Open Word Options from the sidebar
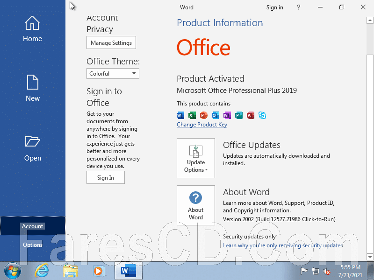The image size is (374, 280). [32, 245]
